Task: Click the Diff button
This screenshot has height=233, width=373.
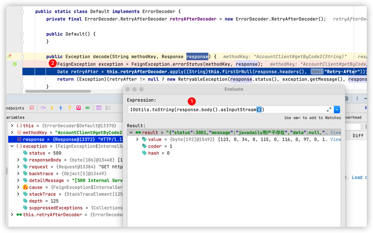Action: point(358,136)
